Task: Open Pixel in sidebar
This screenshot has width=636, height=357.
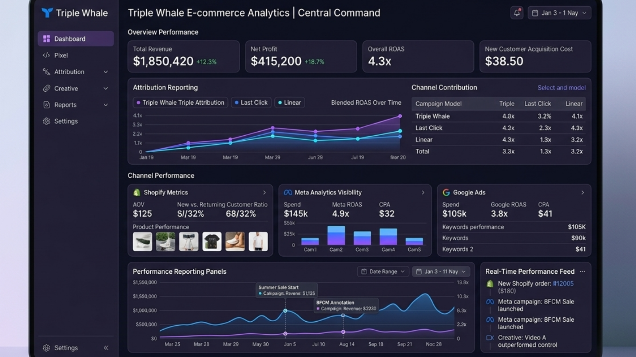Action: tap(76, 55)
